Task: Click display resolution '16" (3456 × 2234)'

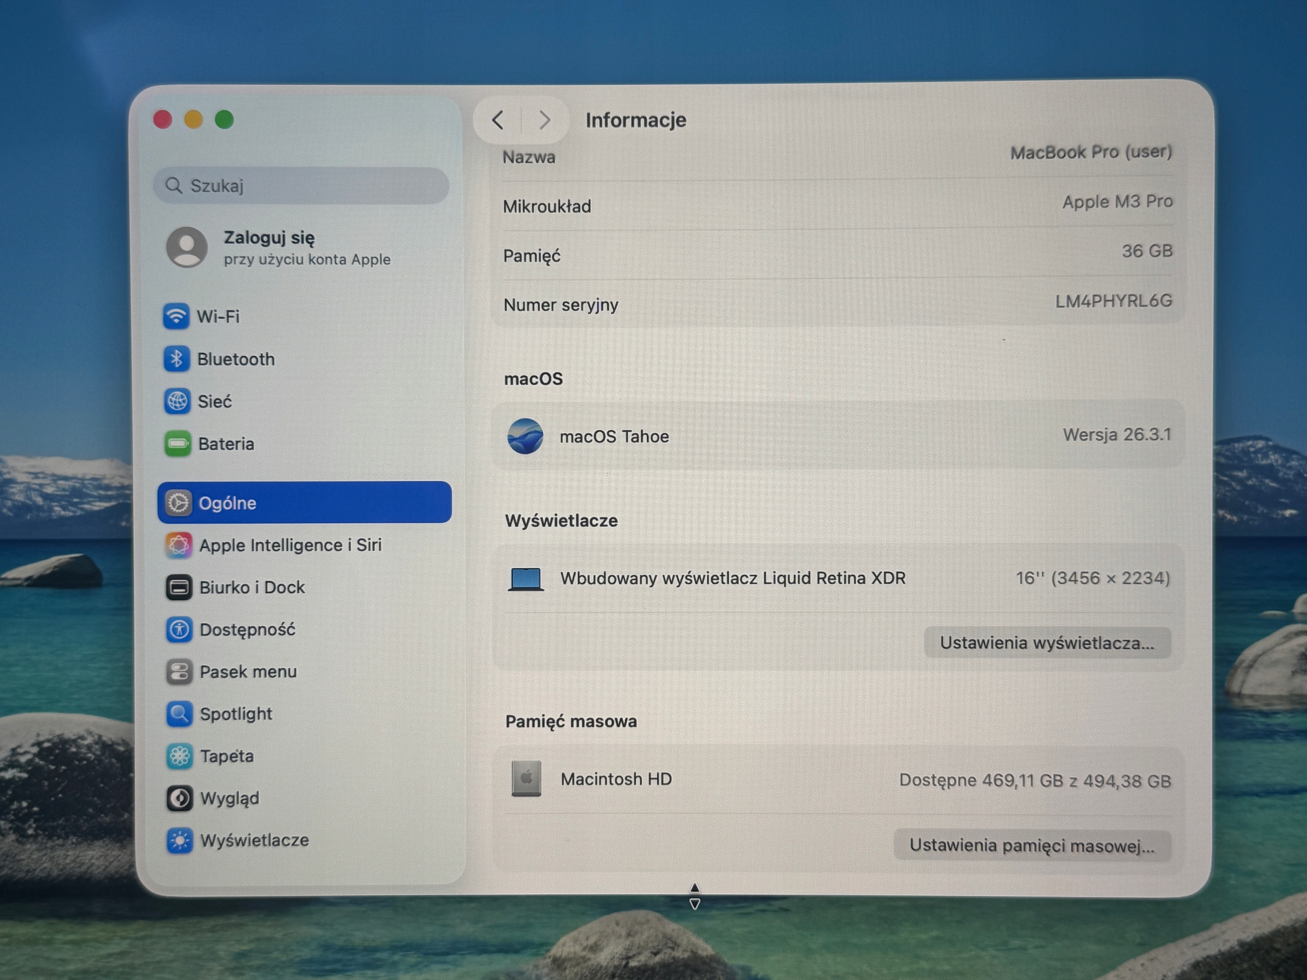Action: pyautogui.click(x=1093, y=578)
